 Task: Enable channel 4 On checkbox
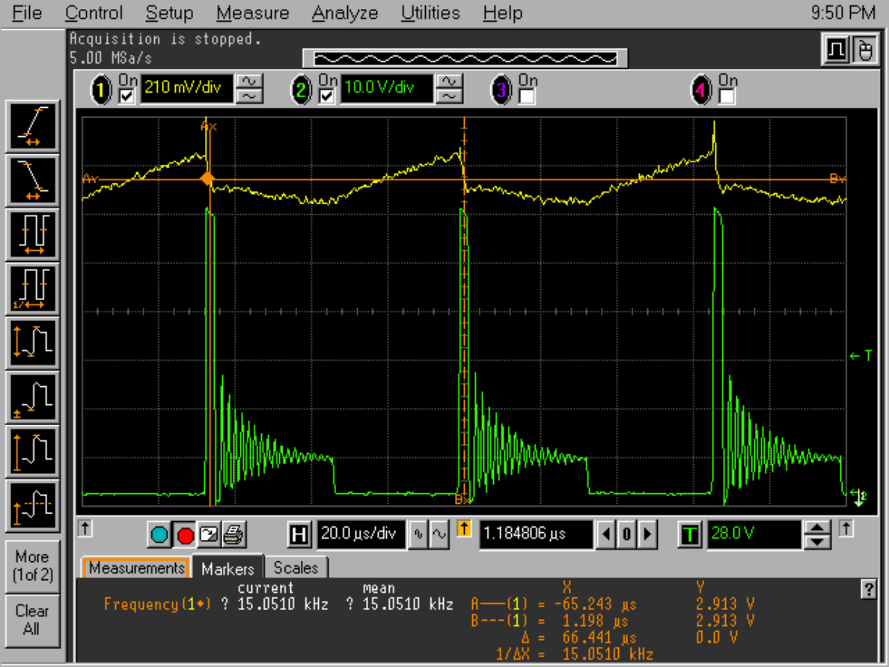tap(727, 97)
